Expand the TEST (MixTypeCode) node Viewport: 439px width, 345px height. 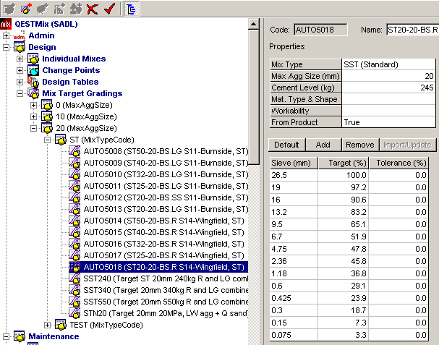click(x=48, y=325)
